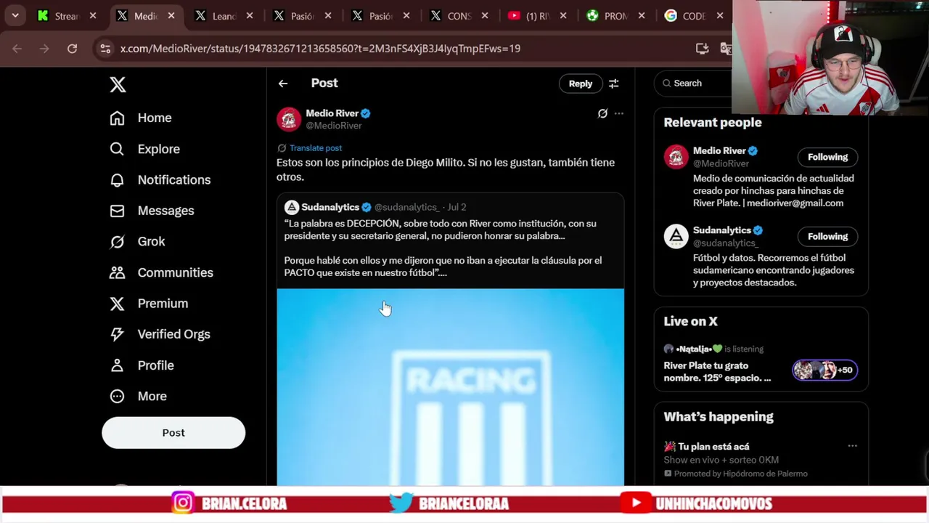Screen dimensions: 929x523
Task: Toggle Following for Sudanalytics
Action: [x=827, y=236]
